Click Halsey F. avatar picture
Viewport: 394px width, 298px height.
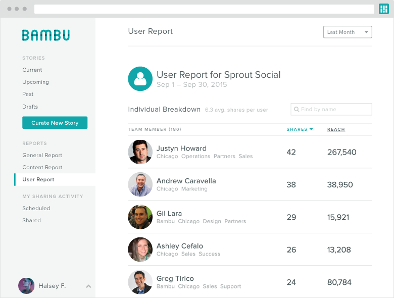[x=26, y=286]
